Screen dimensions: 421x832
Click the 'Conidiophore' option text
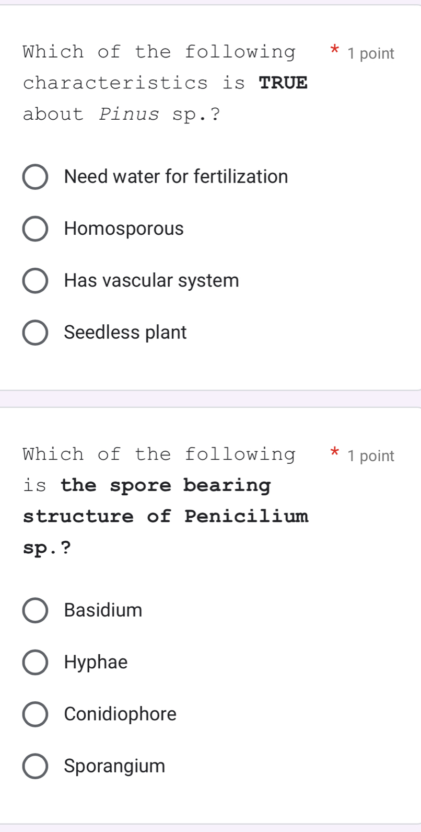click(120, 714)
